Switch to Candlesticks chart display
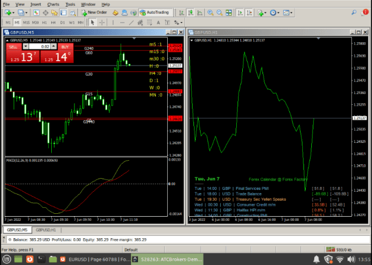Viewport: 372px width, 265px height. click(x=190, y=13)
